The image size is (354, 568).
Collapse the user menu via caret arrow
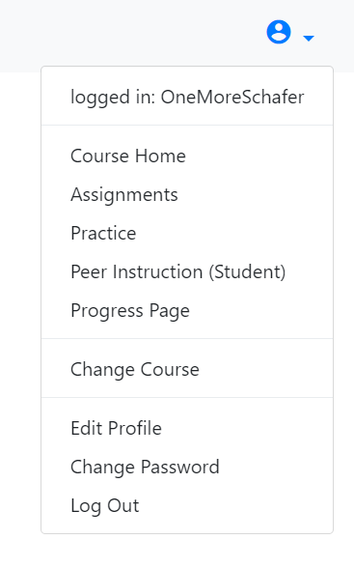[x=309, y=38]
